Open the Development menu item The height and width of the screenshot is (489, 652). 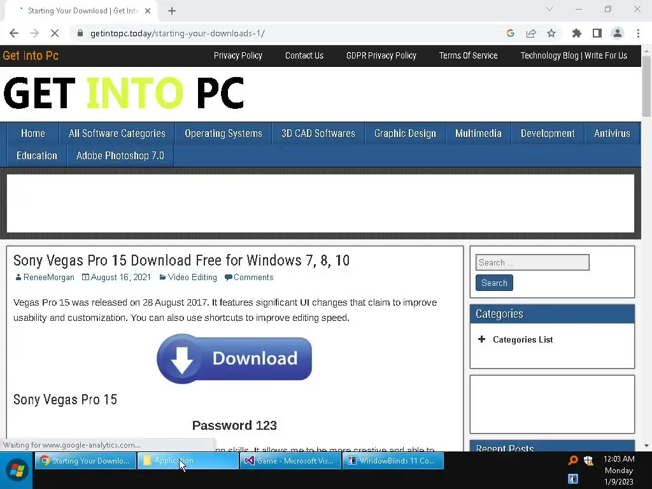[x=548, y=134]
